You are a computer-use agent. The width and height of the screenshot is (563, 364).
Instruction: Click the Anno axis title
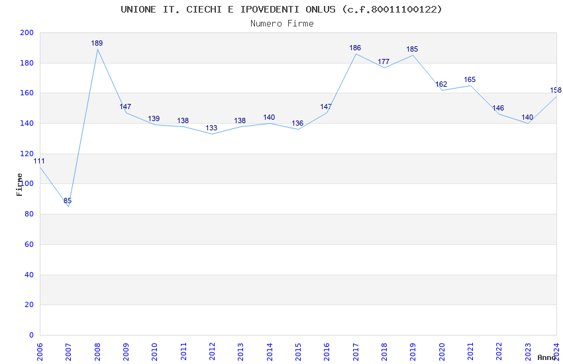pos(546,357)
